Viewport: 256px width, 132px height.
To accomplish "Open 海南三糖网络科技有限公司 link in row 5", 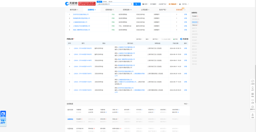I will (x=82, y=30).
